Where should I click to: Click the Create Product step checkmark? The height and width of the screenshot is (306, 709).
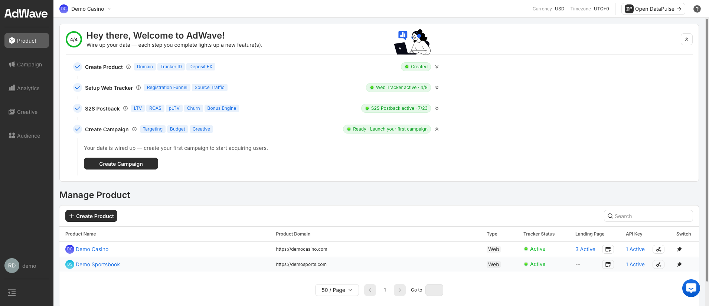click(77, 67)
